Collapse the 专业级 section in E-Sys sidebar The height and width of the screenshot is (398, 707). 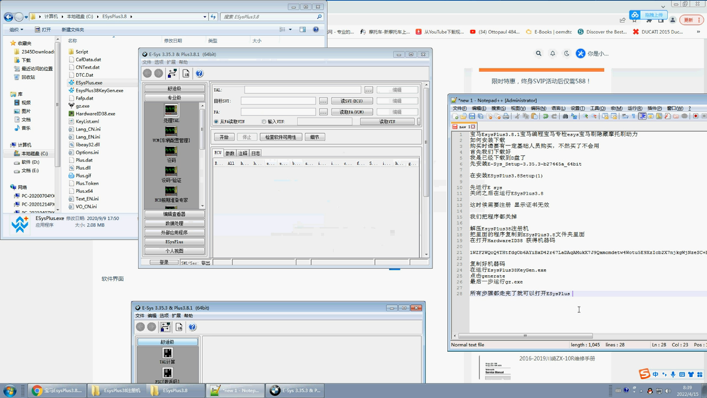click(175, 98)
